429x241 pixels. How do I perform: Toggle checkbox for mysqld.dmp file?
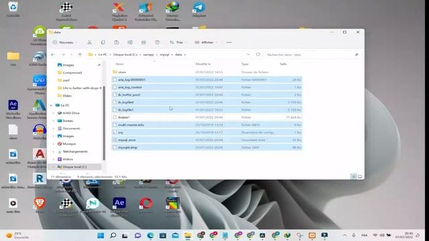point(115,147)
